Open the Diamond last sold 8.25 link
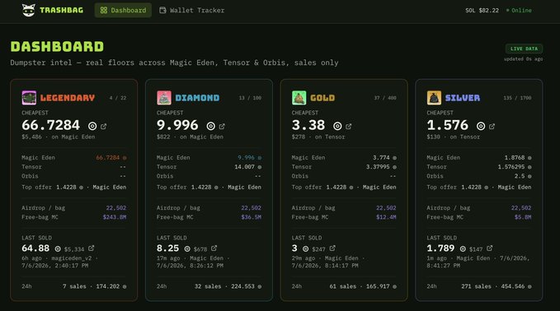This screenshot has height=311, width=560. [x=214, y=248]
